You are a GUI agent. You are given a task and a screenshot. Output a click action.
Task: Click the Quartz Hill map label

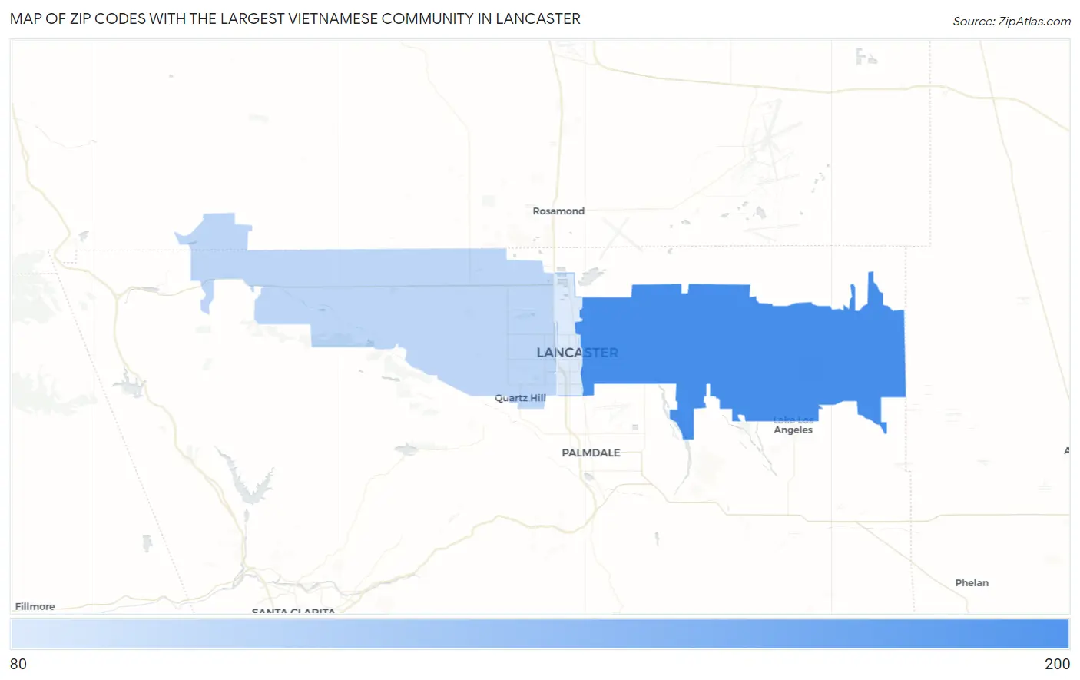point(520,398)
